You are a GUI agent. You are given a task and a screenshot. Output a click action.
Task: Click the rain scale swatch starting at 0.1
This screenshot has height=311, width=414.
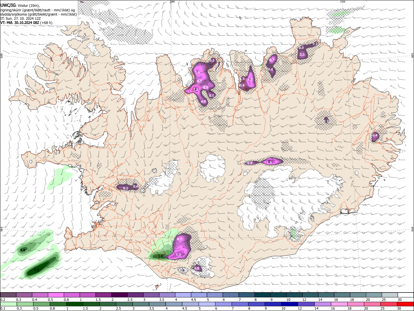click(x=8, y=304)
